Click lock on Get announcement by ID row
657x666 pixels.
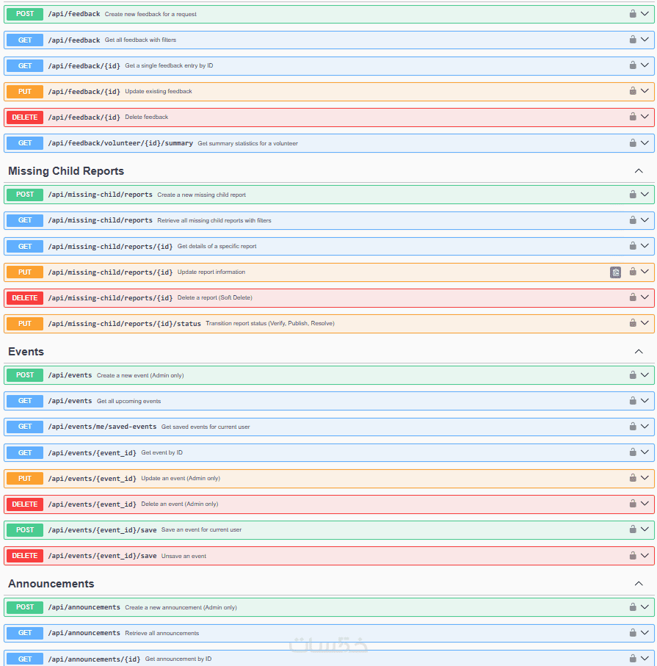tap(632, 659)
